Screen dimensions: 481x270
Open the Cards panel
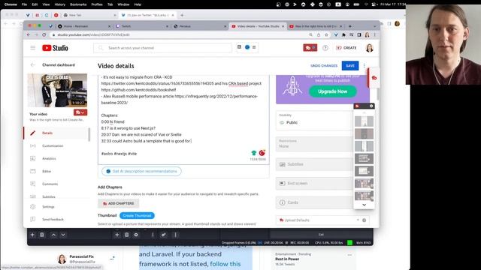point(314,202)
